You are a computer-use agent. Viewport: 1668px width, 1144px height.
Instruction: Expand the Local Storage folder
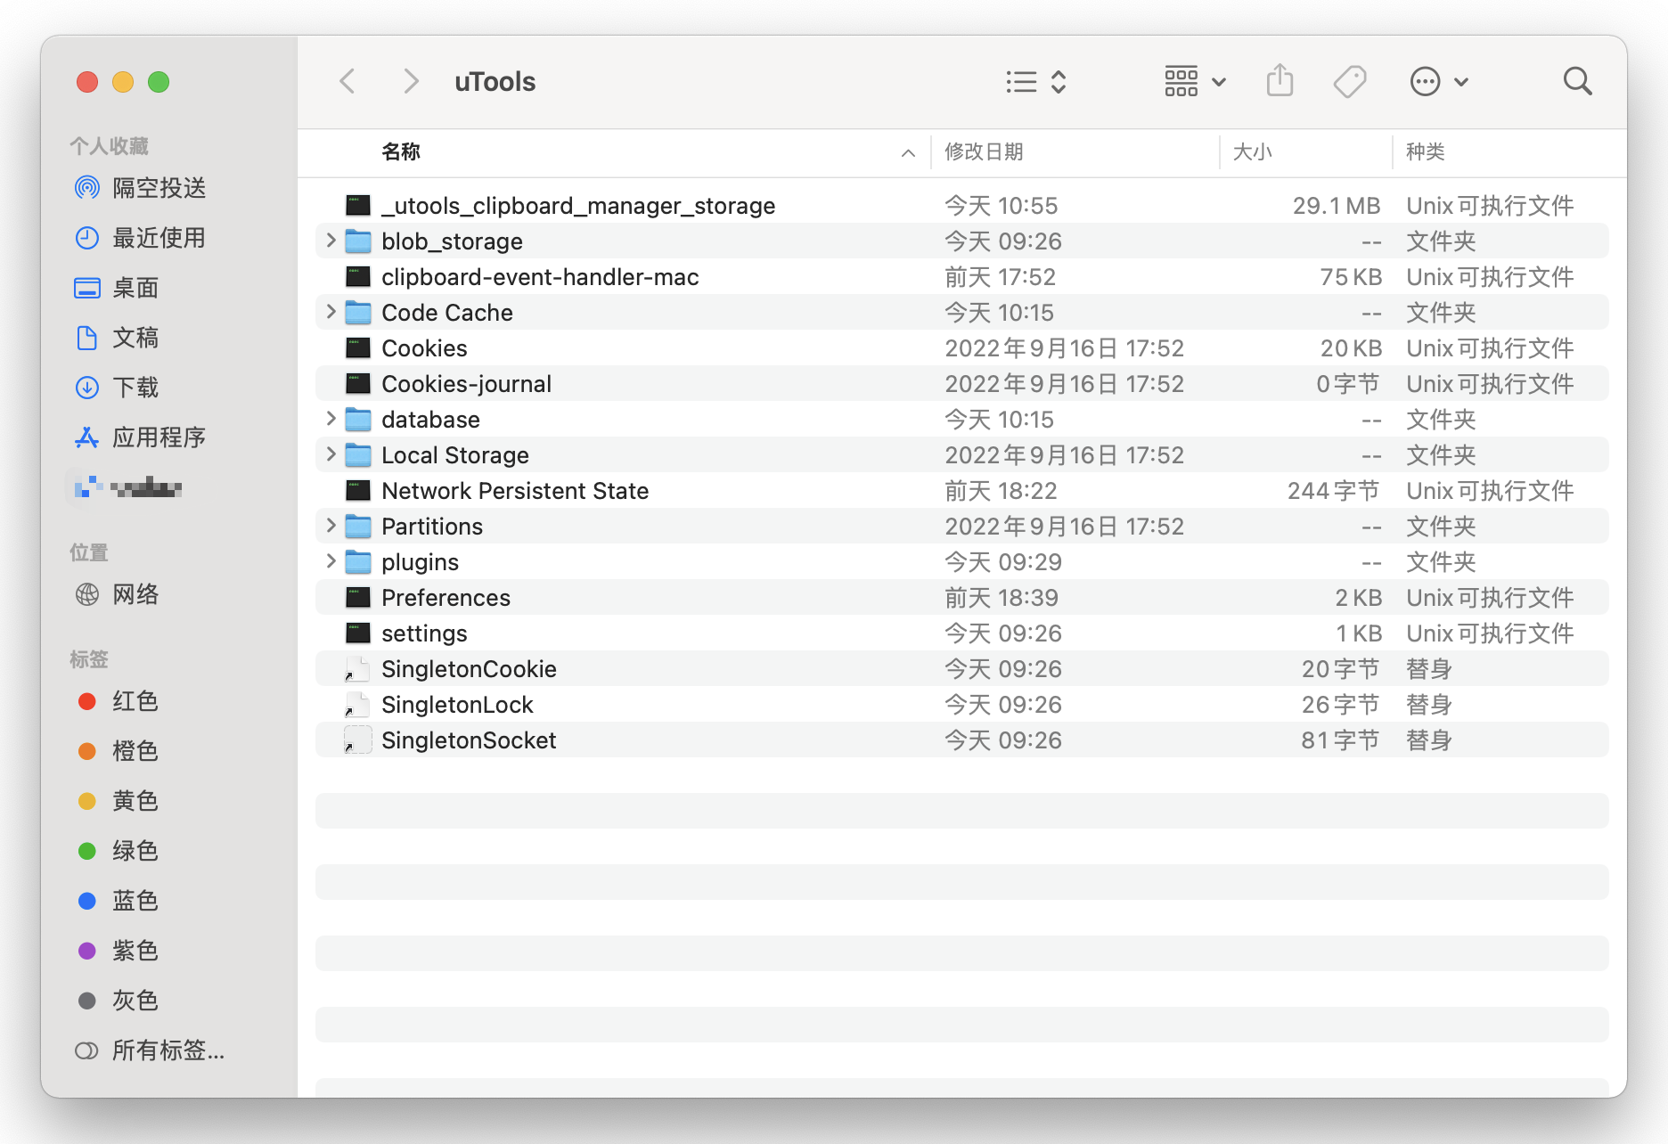point(331,454)
